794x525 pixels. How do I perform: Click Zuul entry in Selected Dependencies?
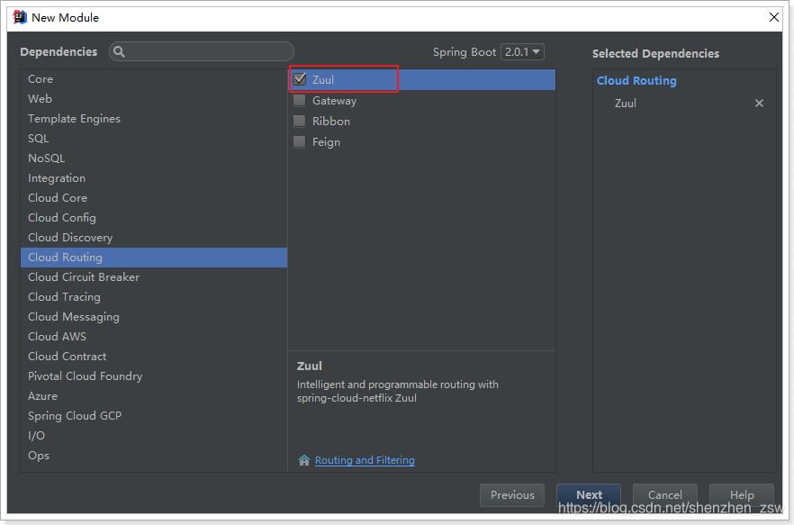[625, 104]
